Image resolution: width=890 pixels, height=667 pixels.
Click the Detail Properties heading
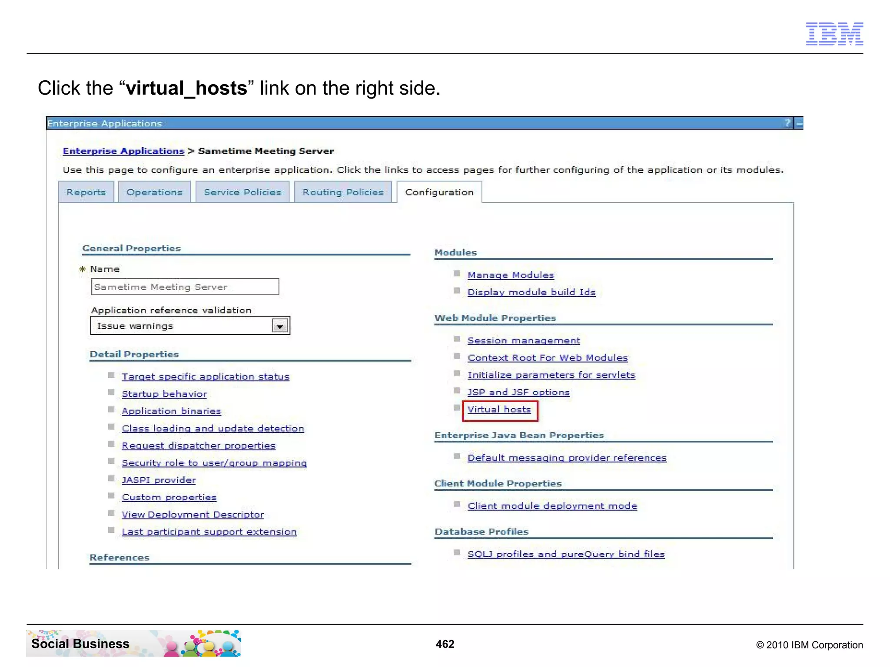coord(134,354)
